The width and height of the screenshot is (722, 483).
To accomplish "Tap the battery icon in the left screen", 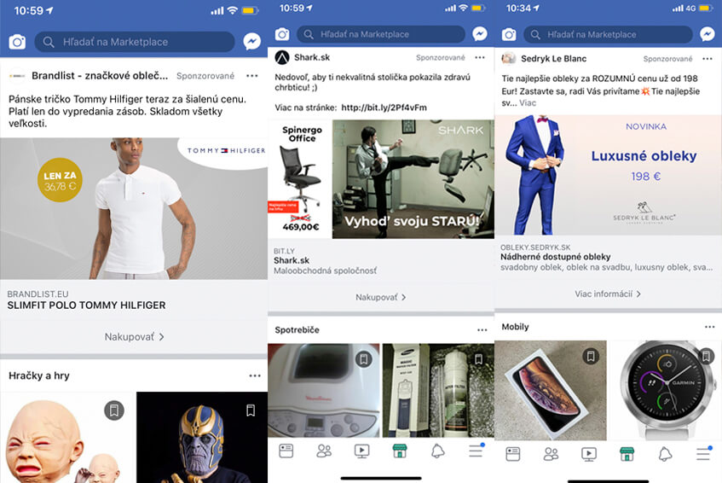I will pos(250,10).
